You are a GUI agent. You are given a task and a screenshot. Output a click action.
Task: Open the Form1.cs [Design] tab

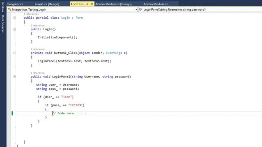coord(47,4)
